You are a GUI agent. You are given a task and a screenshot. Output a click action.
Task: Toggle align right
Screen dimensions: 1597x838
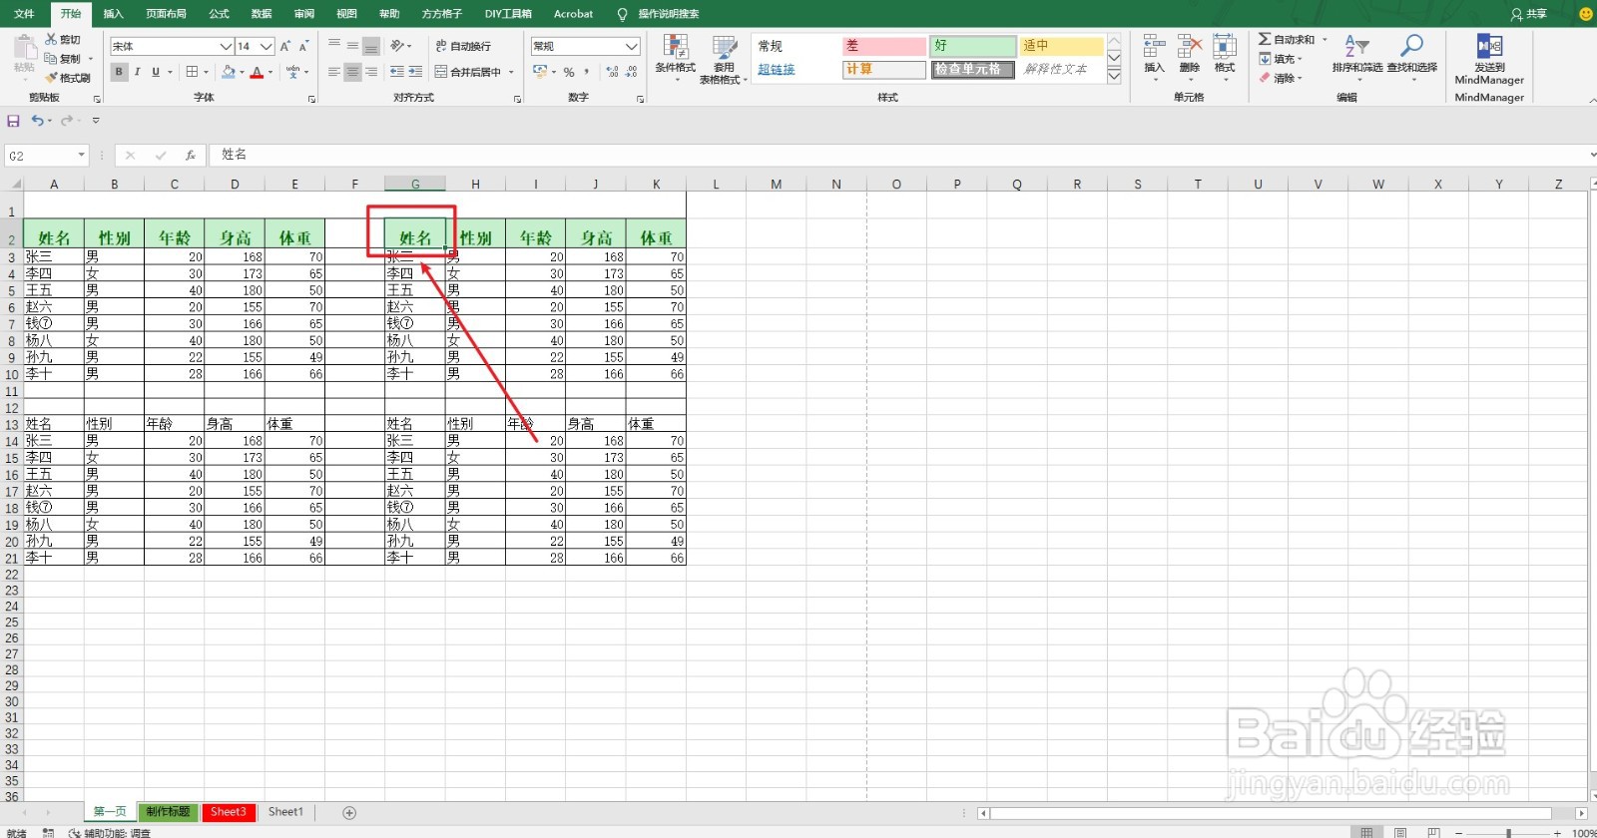371,72
